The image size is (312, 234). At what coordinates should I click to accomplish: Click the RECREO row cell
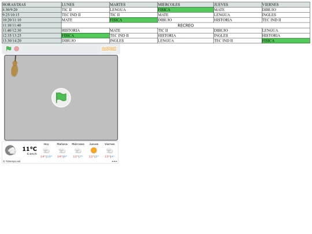pos(185,25)
